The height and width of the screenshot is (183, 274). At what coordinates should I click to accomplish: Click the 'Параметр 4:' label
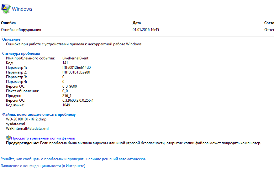coord(16,82)
